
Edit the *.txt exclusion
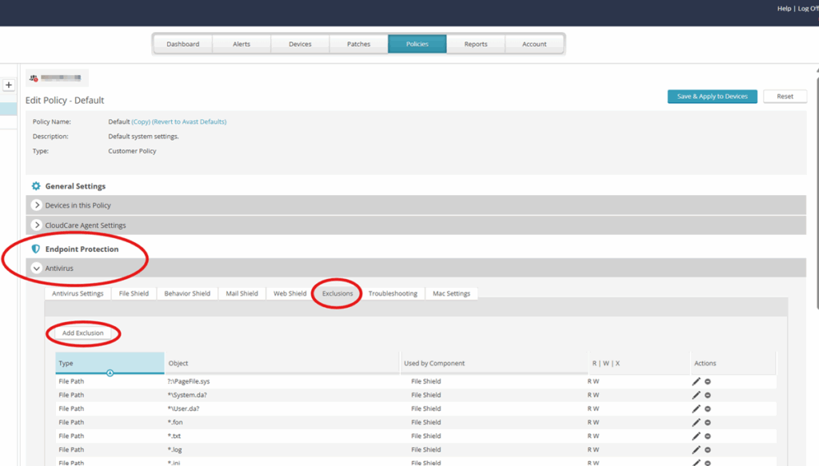tap(697, 436)
